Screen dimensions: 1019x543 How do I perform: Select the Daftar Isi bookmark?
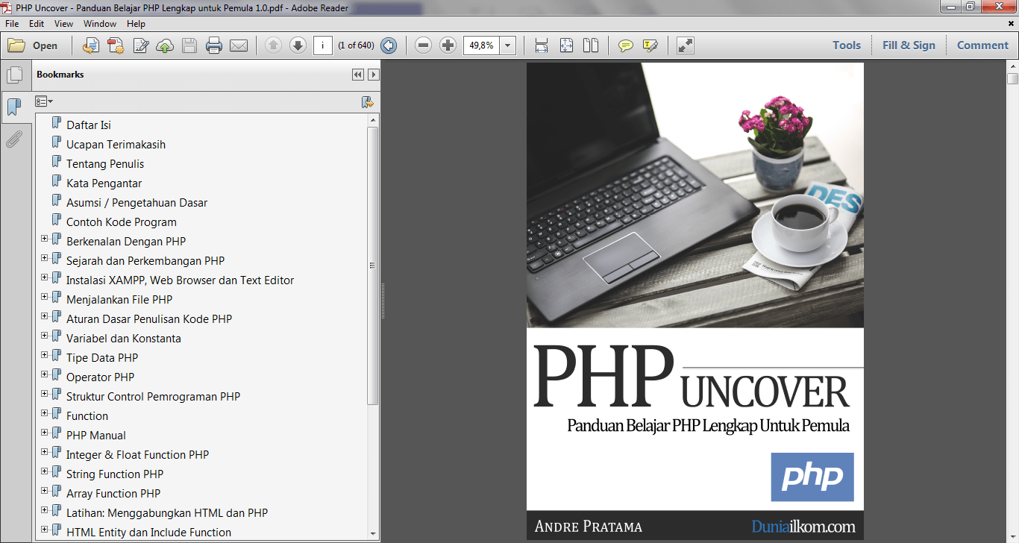coord(89,125)
